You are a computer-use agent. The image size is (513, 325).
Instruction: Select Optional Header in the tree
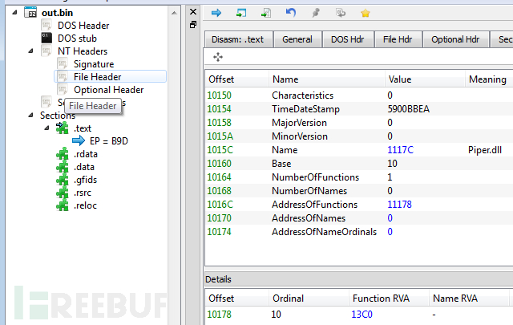point(108,90)
